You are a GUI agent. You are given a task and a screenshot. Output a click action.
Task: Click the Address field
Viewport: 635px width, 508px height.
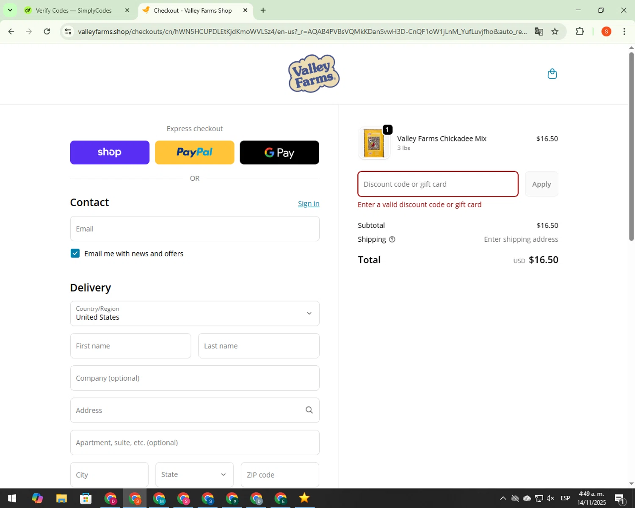coord(195,410)
